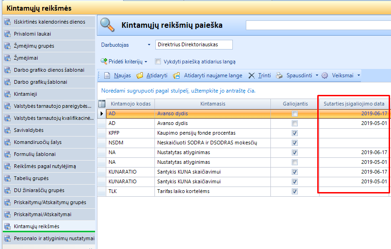Viewport: 391px width, 249px height.
Task: Toggle Galiojantis checkbox for TLK row
Action: click(x=295, y=191)
